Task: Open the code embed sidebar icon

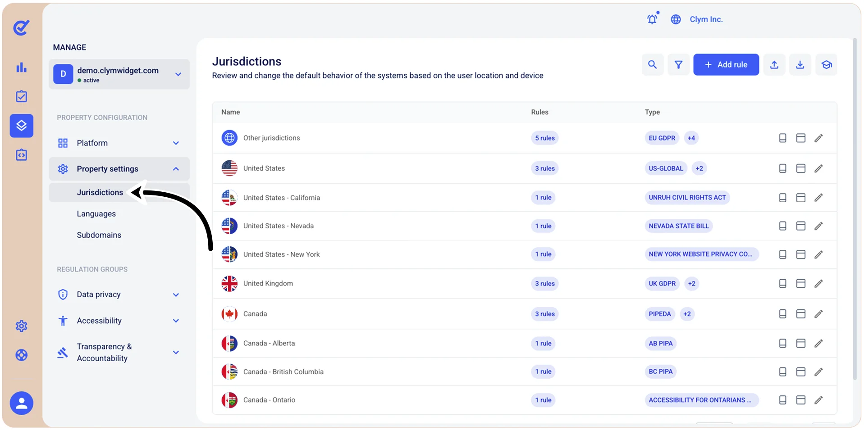Action: tap(21, 155)
